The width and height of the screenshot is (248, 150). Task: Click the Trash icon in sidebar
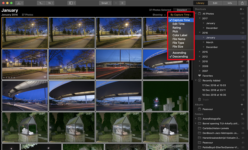(199, 99)
